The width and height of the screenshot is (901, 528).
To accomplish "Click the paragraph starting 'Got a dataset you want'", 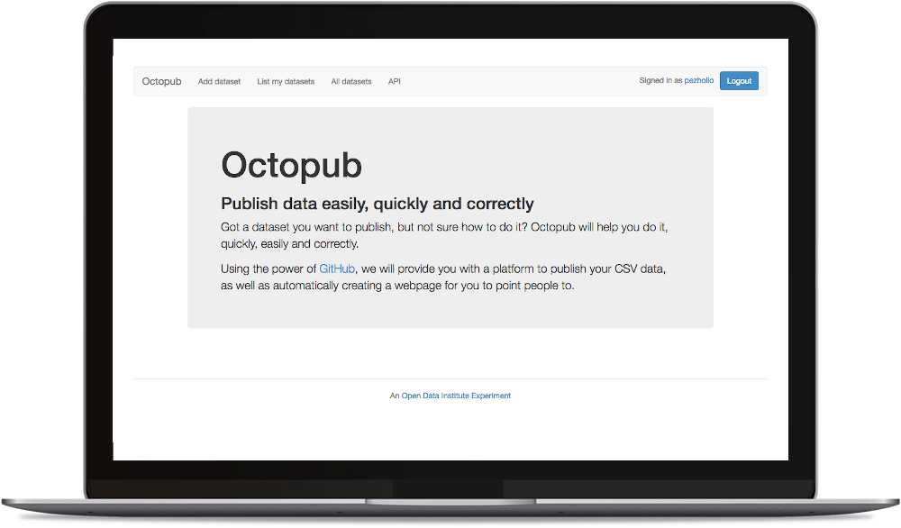I will (444, 235).
